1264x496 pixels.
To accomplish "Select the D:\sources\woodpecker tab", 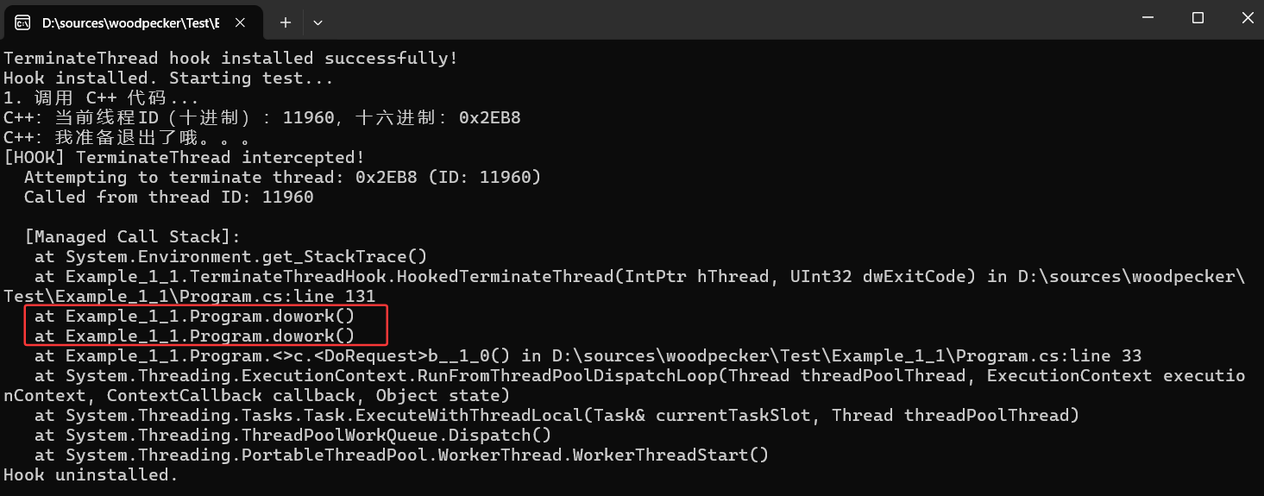I will [x=129, y=23].
